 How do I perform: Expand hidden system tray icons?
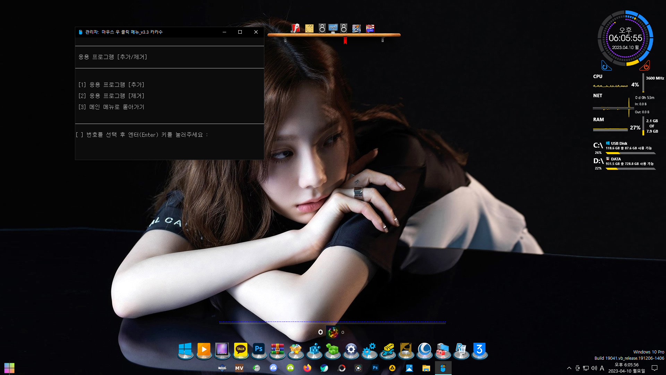pyautogui.click(x=569, y=368)
